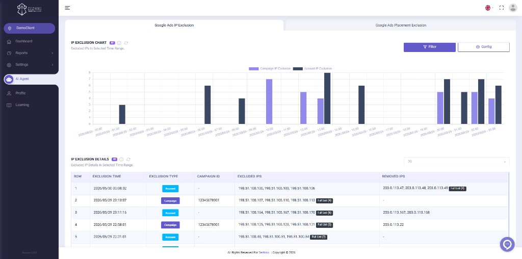The height and width of the screenshot is (259, 522).
Task: Toggle the hamburger sidebar menu icon
Action: click(x=67, y=8)
